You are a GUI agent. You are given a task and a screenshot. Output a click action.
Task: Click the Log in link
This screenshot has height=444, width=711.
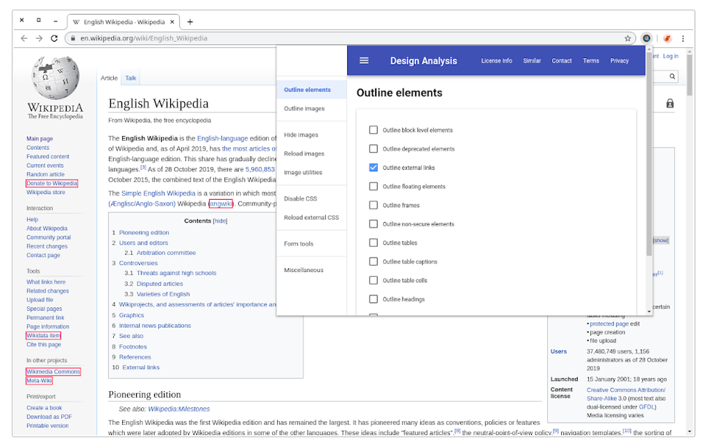coord(671,56)
